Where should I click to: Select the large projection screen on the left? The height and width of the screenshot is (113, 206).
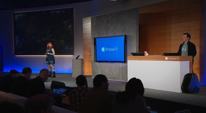44,31
